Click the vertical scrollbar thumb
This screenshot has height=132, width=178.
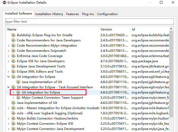[171, 74]
